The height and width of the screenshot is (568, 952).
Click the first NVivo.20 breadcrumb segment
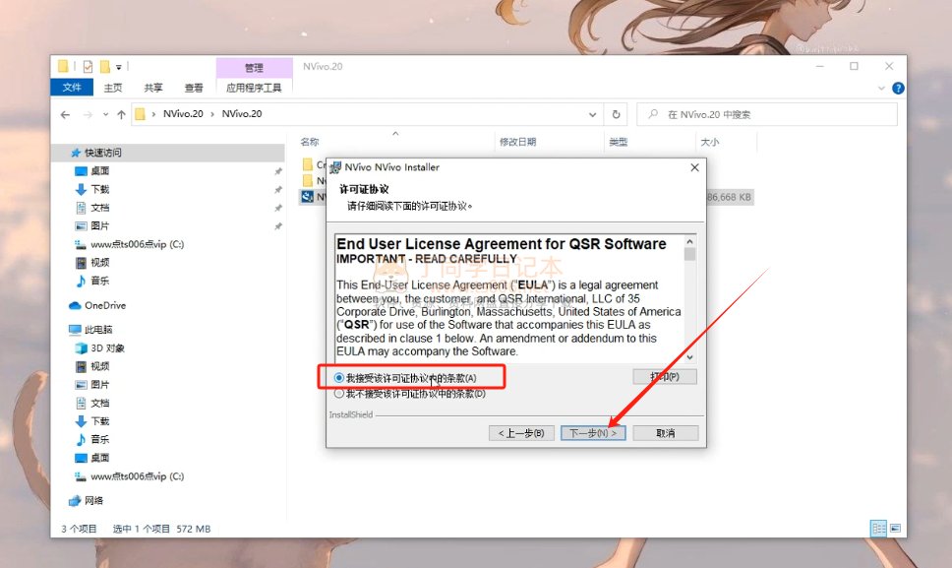[x=183, y=113]
